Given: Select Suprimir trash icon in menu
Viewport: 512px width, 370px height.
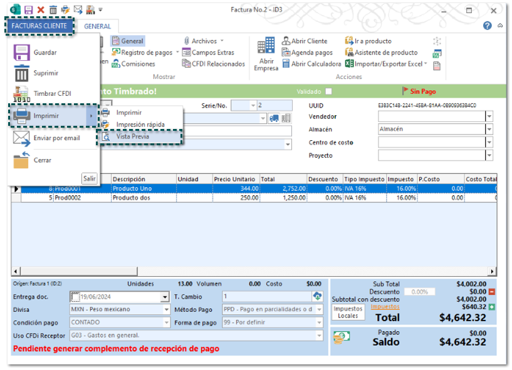Looking at the screenshot, I should click(x=22, y=73).
